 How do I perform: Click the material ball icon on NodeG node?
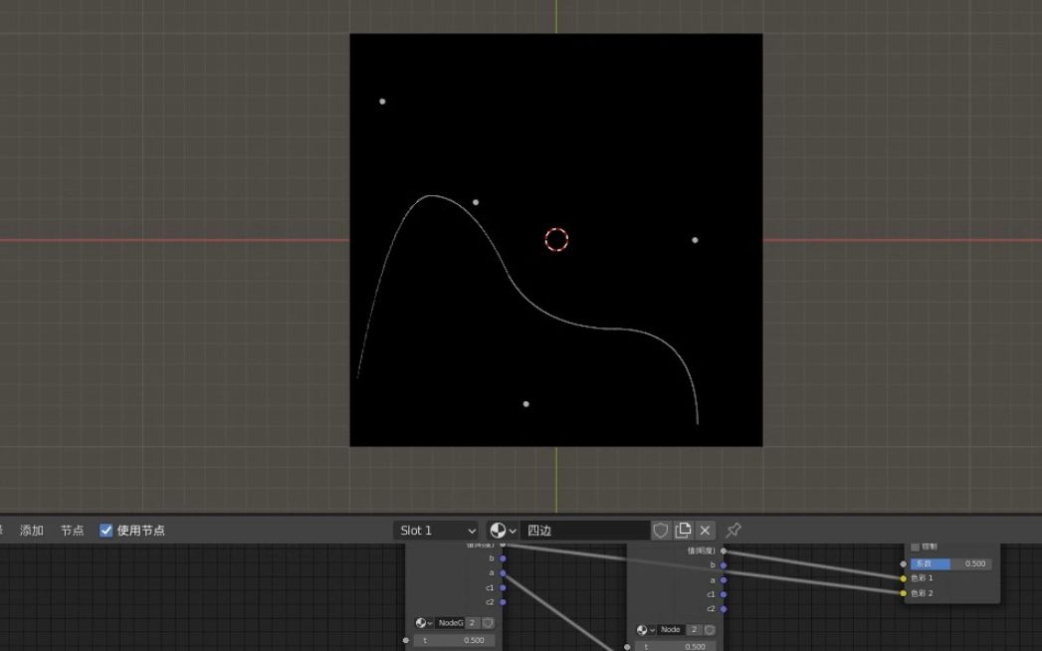[x=422, y=623]
